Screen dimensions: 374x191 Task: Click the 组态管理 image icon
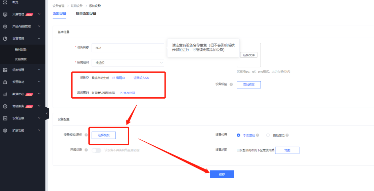coord(5,70)
